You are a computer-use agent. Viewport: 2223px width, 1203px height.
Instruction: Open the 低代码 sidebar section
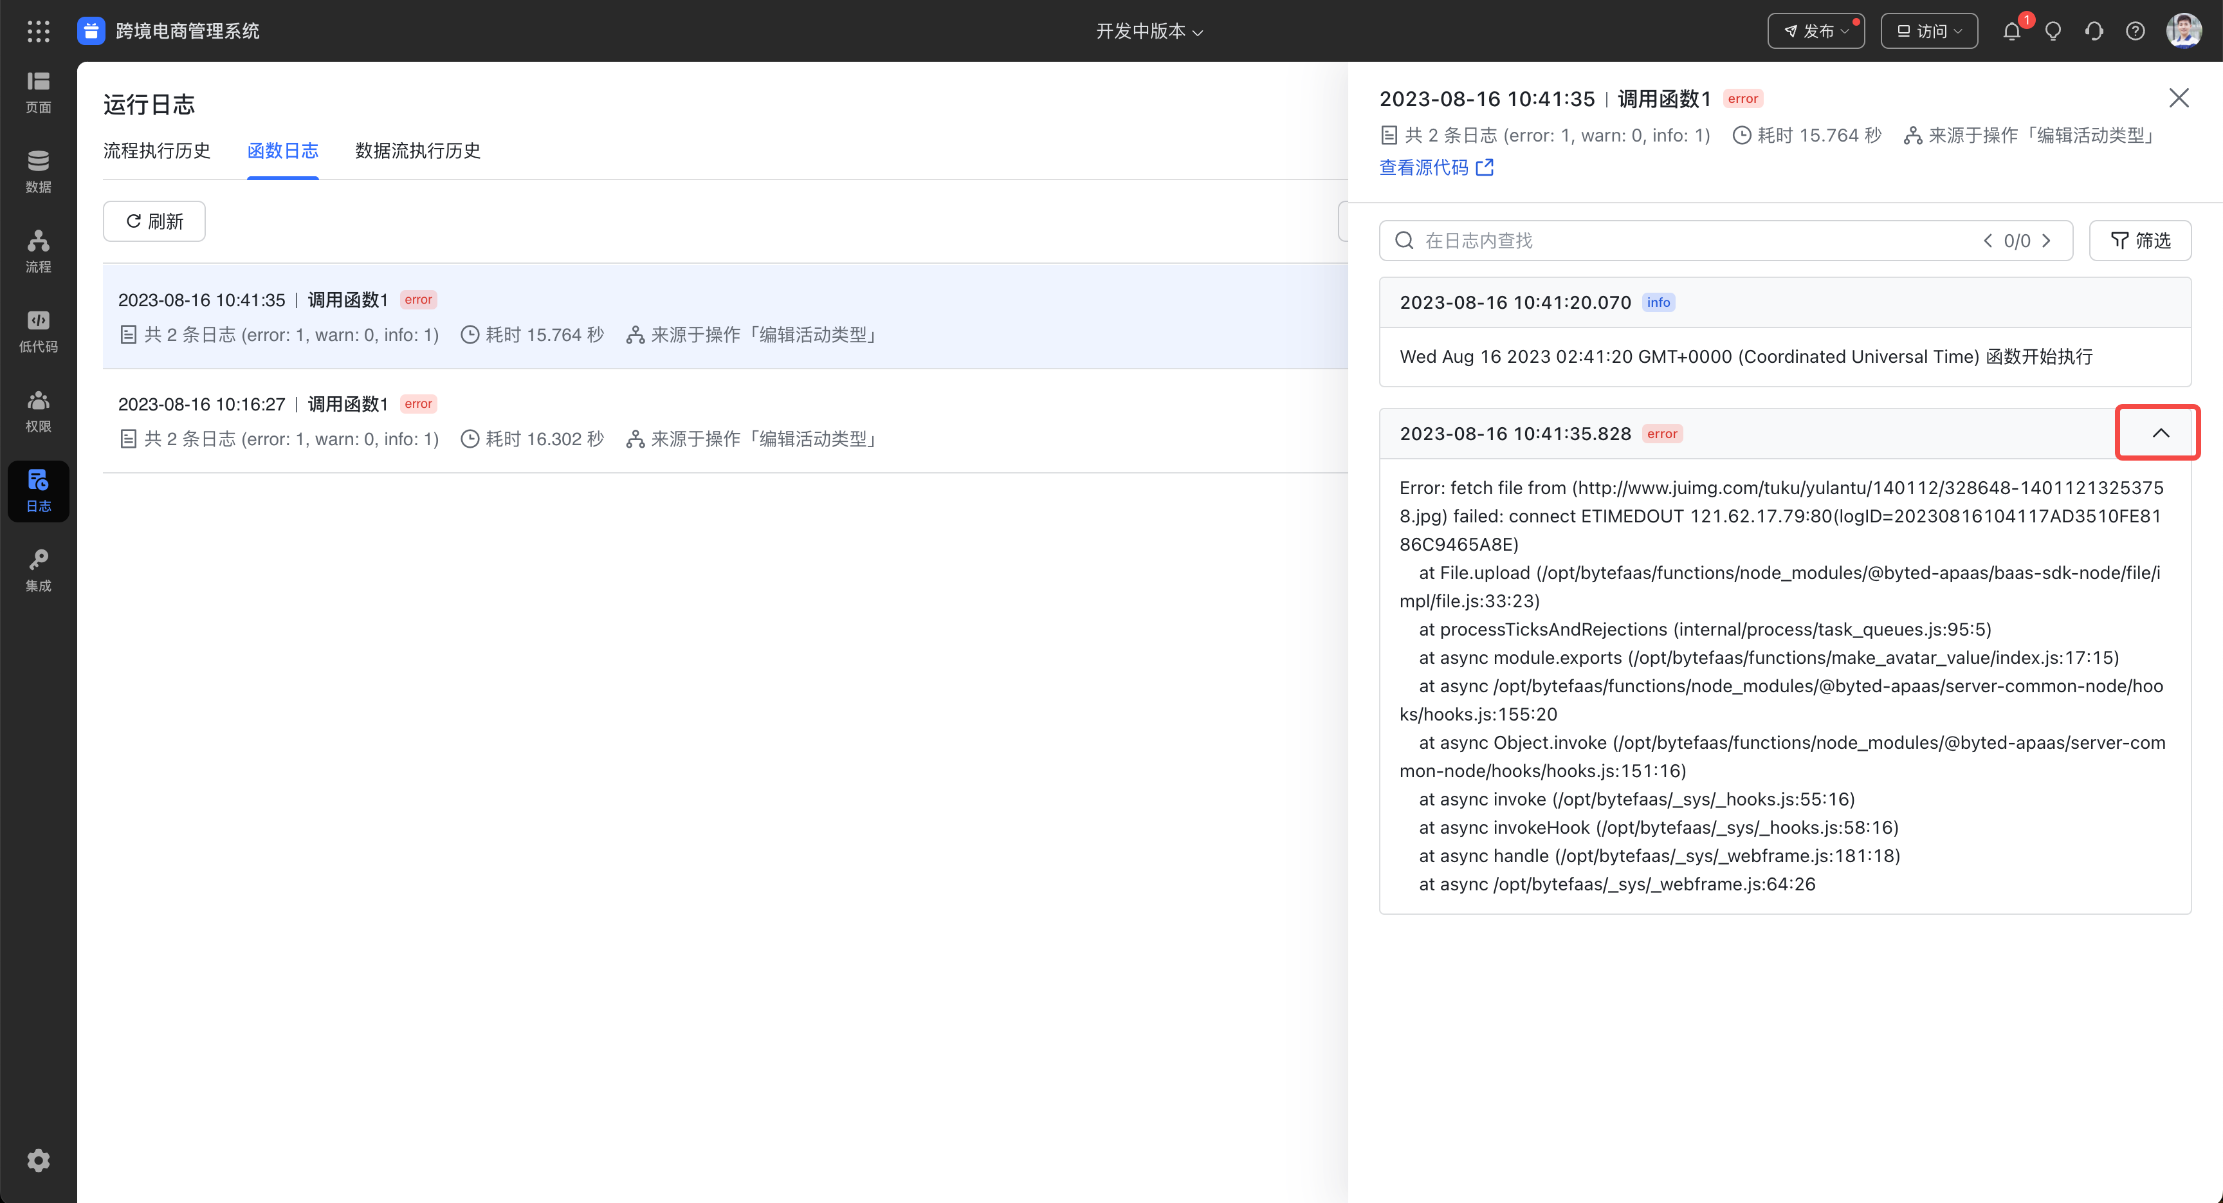click(x=38, y=331)
